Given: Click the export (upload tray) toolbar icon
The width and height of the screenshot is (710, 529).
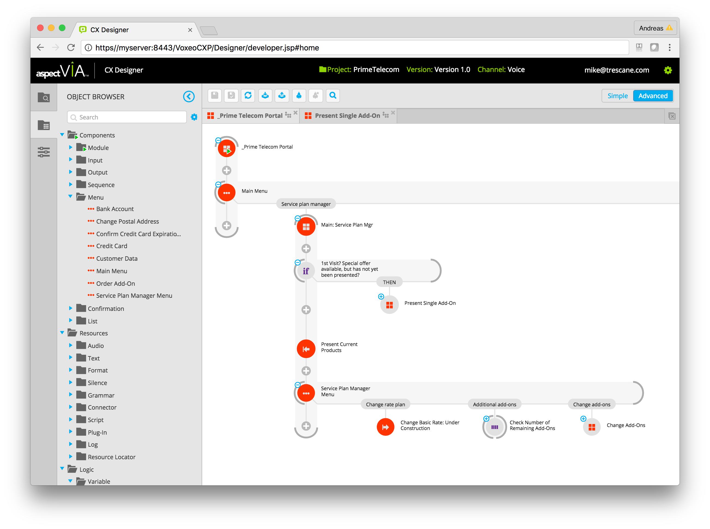Looking at the screenshot, I should pyautogui.click(x=282, y=95).
